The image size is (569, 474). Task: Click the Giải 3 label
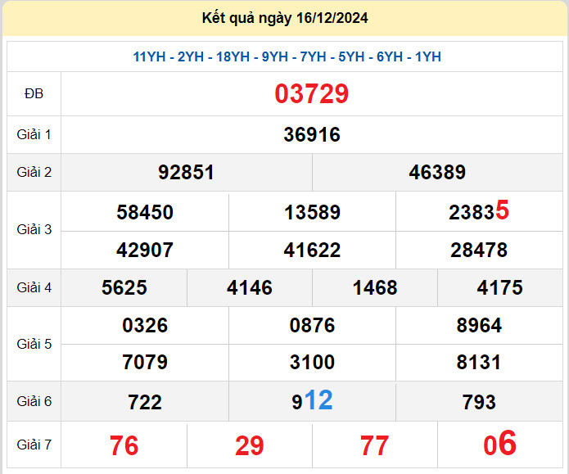[x=34, y=229]
